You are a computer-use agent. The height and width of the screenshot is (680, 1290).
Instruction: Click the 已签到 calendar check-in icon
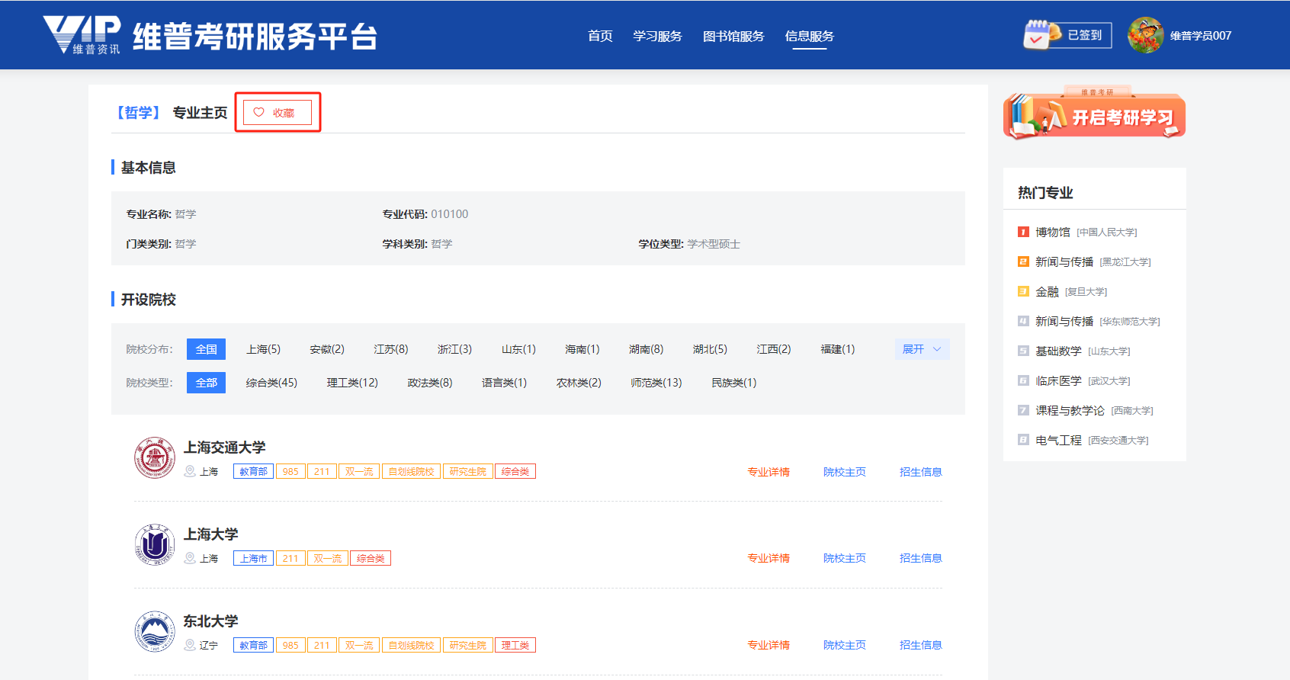1041,35
